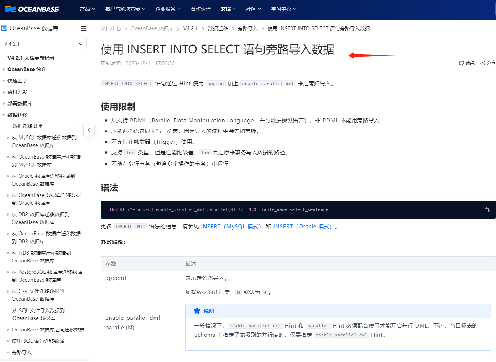The height and width of the screenshot is (362, 496).
Task: Open the 文档 navigation menu
Action: (228, 9)
